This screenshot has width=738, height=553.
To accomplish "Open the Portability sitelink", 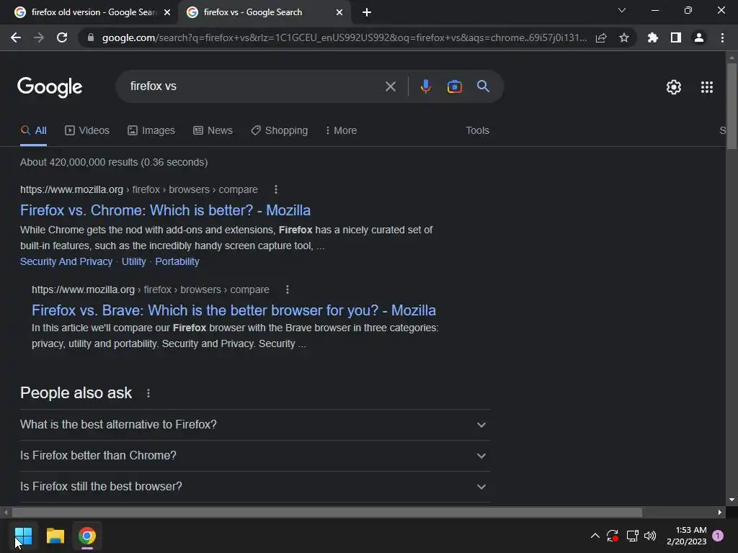I will coord(177,261).
